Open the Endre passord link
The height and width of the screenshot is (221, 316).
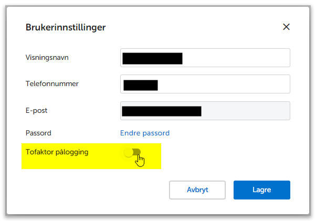pyautogui.click(x=145, y=133)
